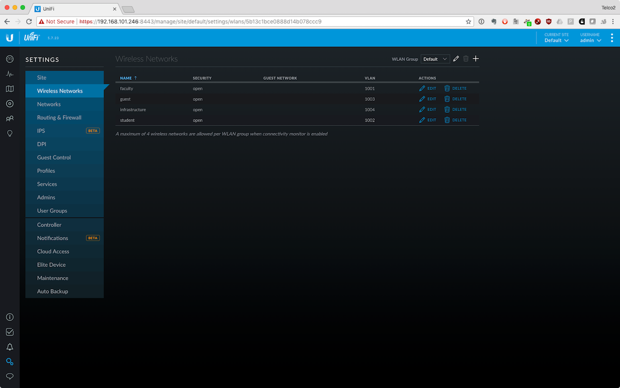Open the Profiles settings section
The image size is (620, 388).
pos(64,171)
